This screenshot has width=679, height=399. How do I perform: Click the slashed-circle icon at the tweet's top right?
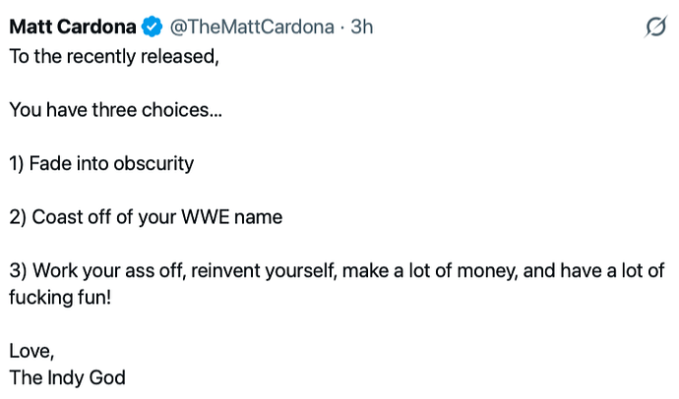tap(655, 27)
